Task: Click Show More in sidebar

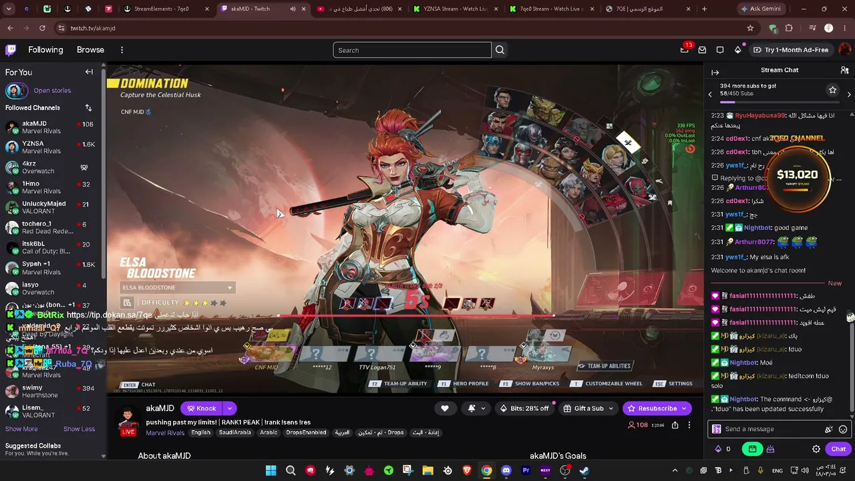Action: pos(21,429)
